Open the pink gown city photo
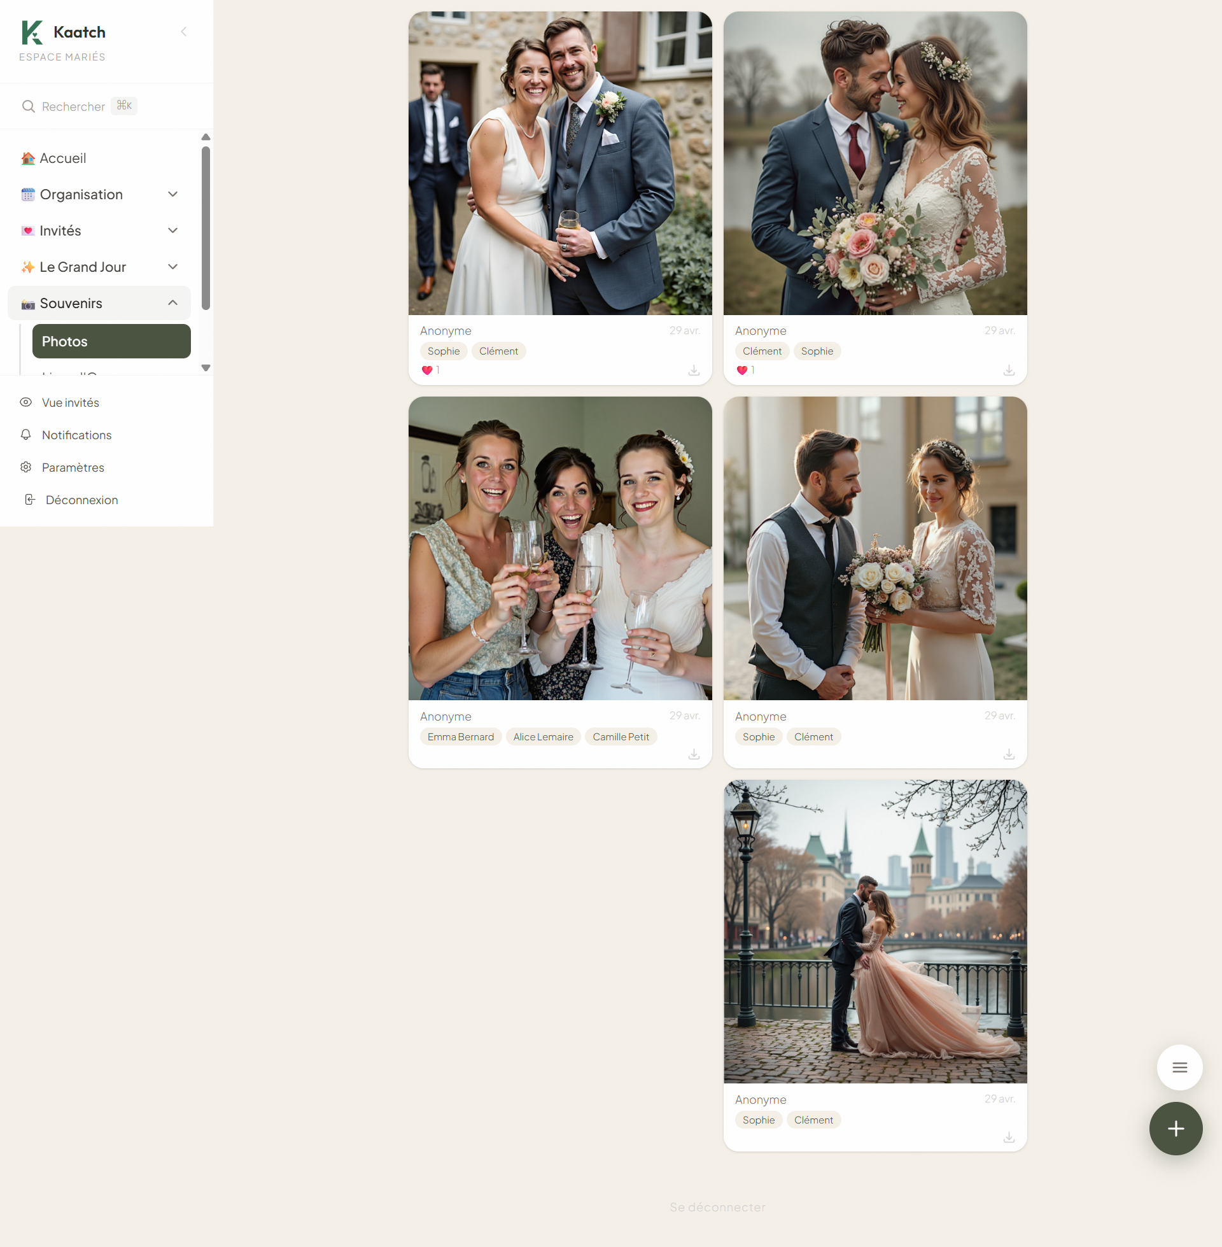Viewport: 1222px width, 1247px height. [x=875, y=931]
